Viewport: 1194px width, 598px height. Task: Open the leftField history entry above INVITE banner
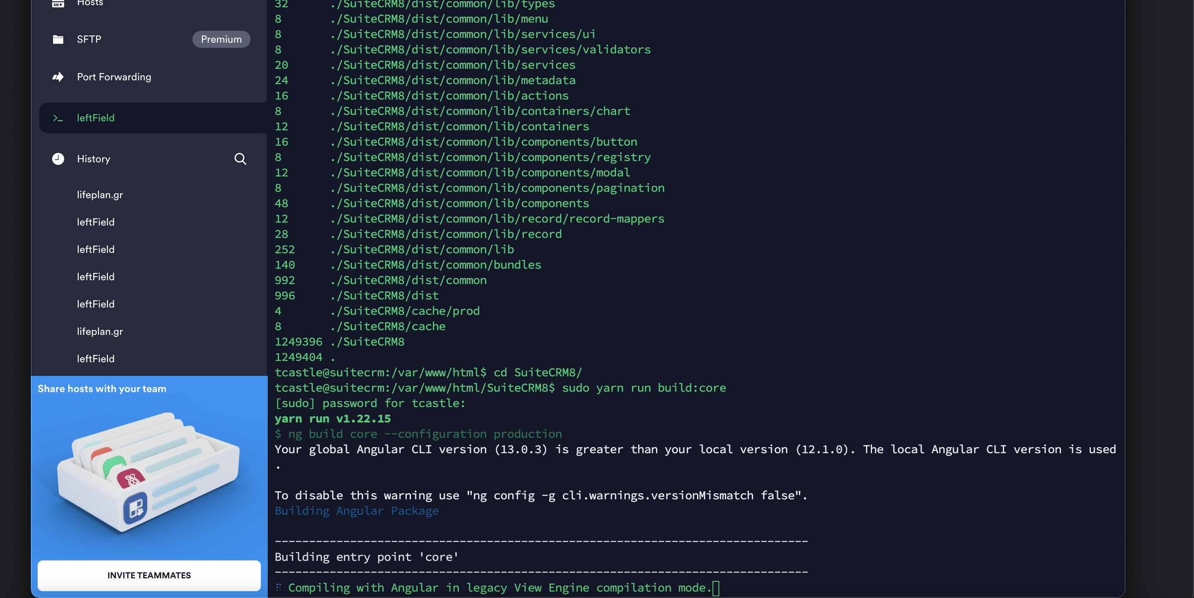coord(95,359)
